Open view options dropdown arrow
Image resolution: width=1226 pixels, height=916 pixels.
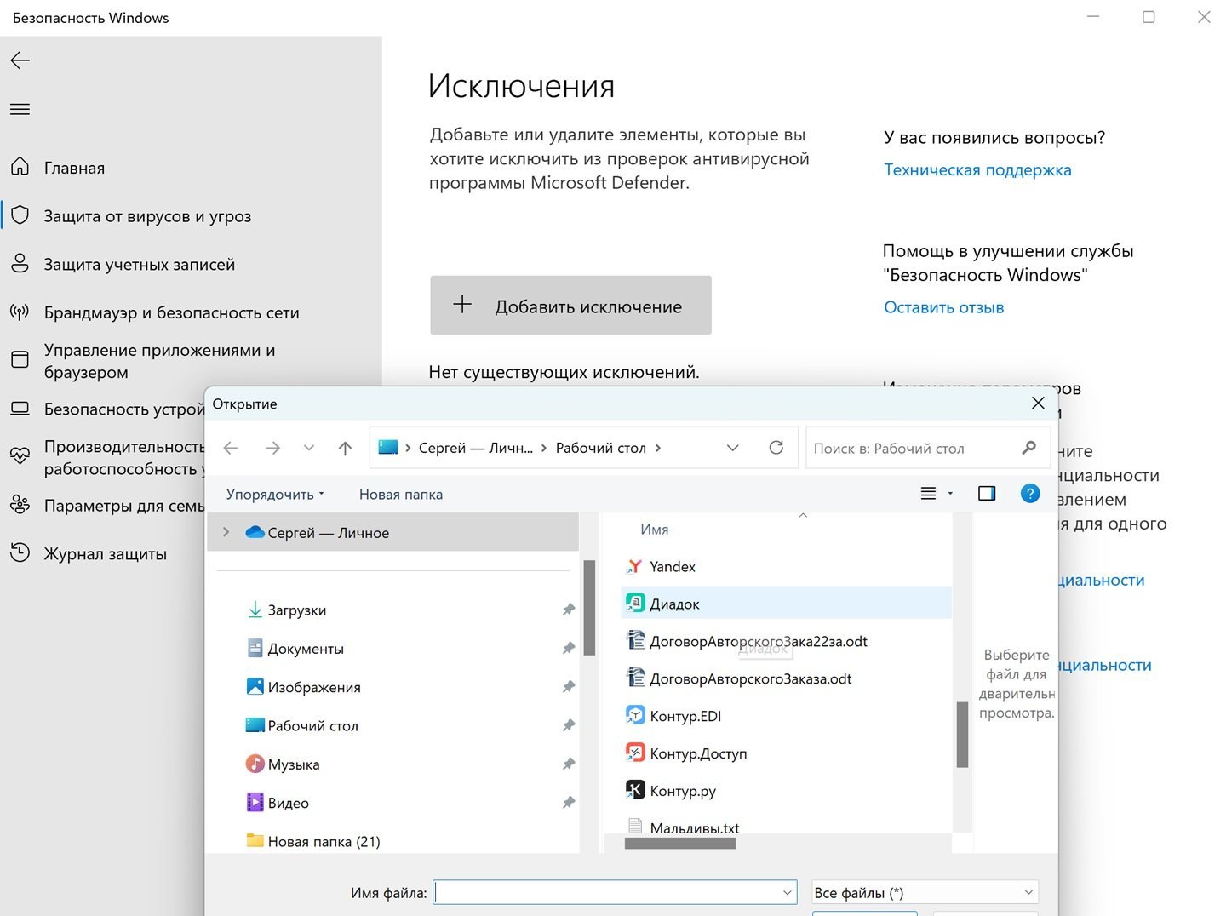pos(950,494)
